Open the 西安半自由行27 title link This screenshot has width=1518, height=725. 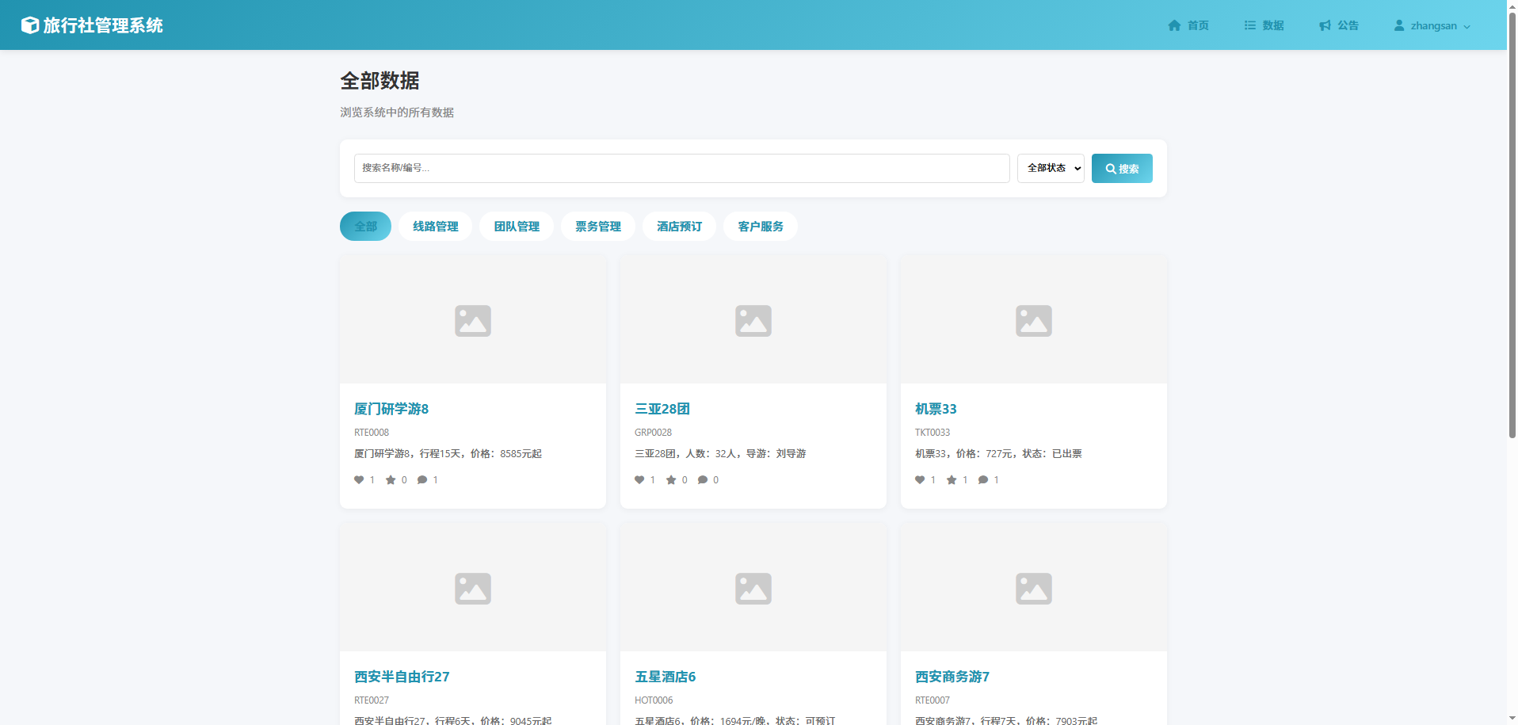pos(402,677)
